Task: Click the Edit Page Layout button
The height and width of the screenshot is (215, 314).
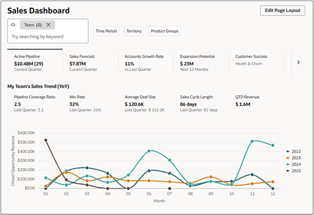Action: pyautogui.click(x=283, y=10)
